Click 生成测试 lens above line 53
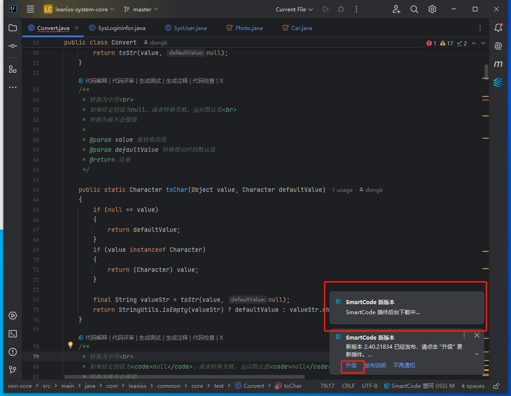 point(150,81)
